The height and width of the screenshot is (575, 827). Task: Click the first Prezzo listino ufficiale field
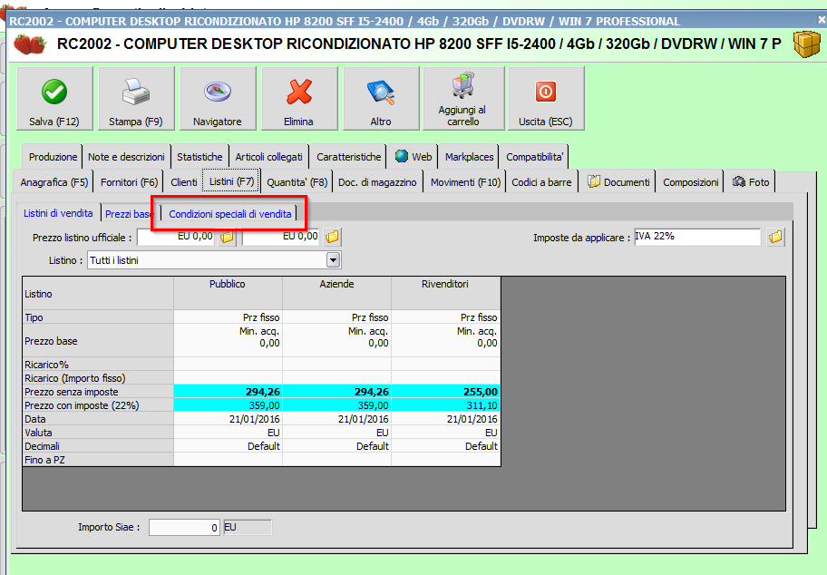(x=176, y=237)
